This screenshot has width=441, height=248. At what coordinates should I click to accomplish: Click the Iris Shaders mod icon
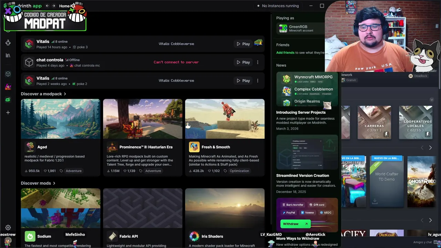coord(194,236)
